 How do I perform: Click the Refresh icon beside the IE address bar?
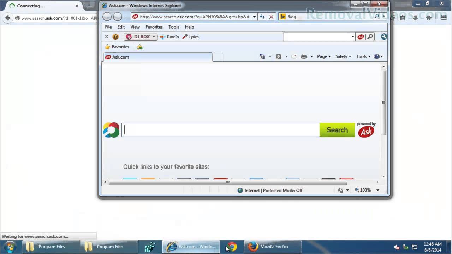262,17
